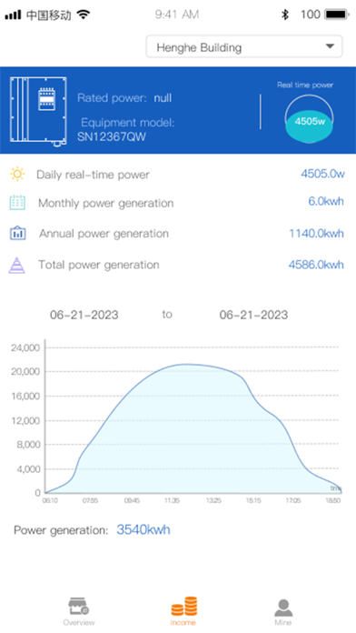Image resolution: width=356 pixels, height=633 pixels.
Task: Tap the sun icon for daily power
Action: pyautogui.click(x=17, y=175)
